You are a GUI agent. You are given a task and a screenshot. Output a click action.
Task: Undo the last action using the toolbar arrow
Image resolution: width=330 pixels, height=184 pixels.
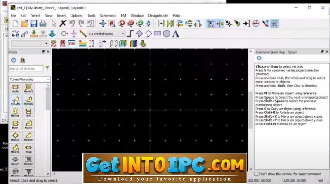point(72,24)
